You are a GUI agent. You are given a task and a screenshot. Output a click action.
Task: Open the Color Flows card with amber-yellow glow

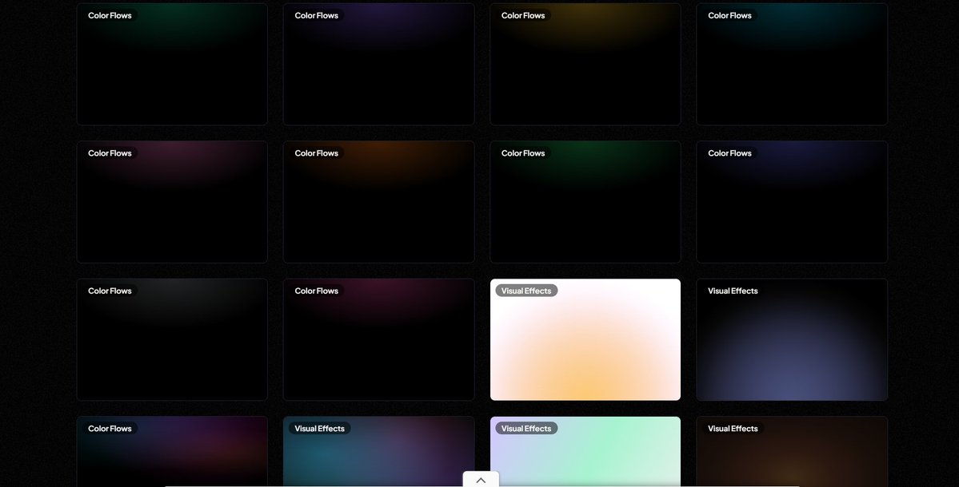click(585, 64)
